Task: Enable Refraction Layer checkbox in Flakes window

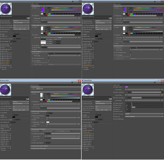Action: [x=93, y=147]
